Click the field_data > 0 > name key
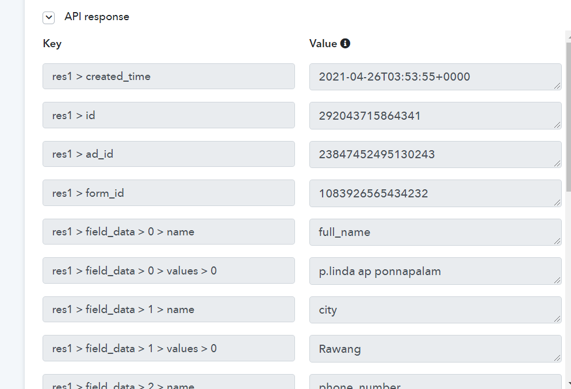Screen dimensions: 571x389 point(168,231)
